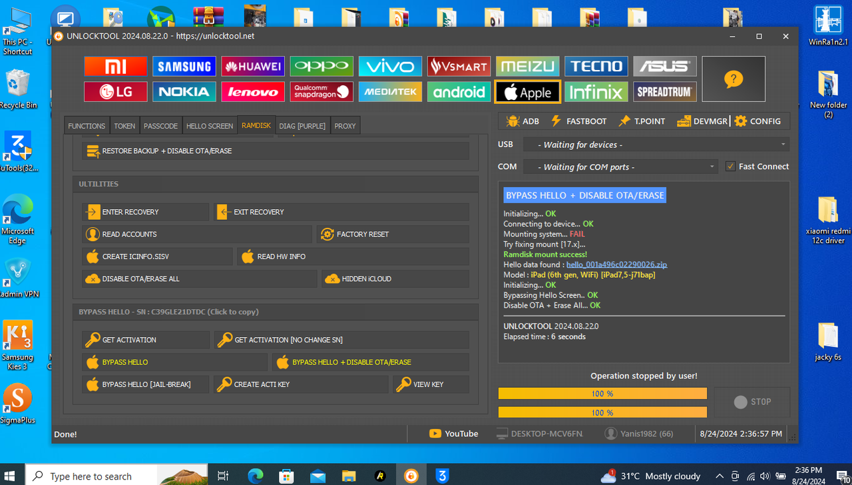Choose the Samsung brand tile
Screen dimensions: 852x485
184,66
